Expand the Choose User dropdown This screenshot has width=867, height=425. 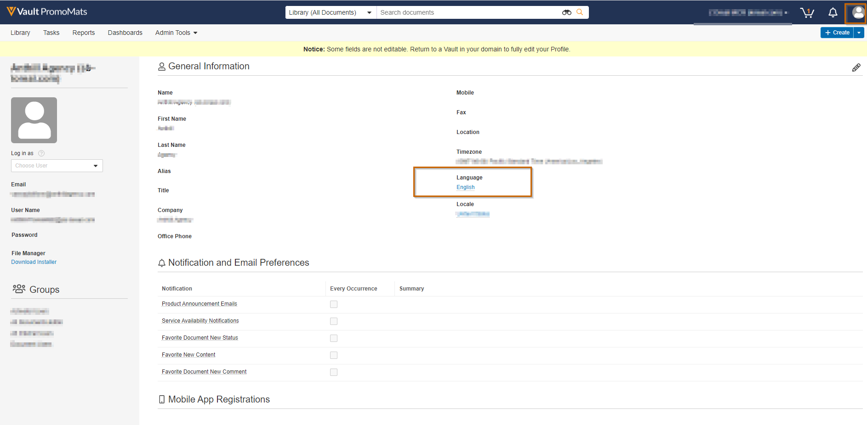point(57,166)
